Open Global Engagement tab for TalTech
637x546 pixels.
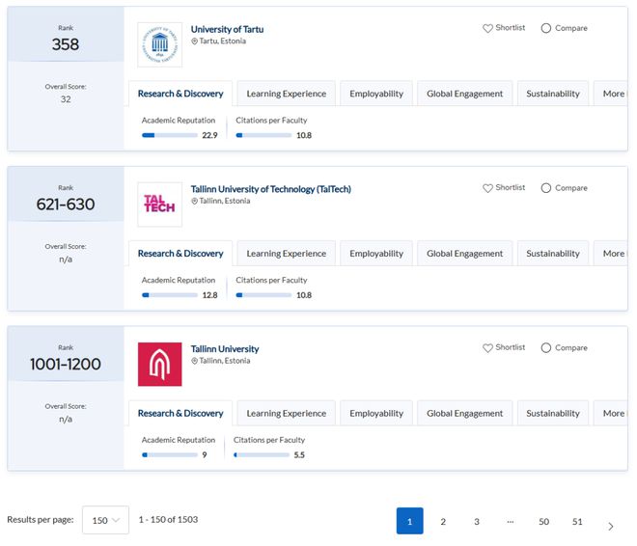(x=465, y=254)
